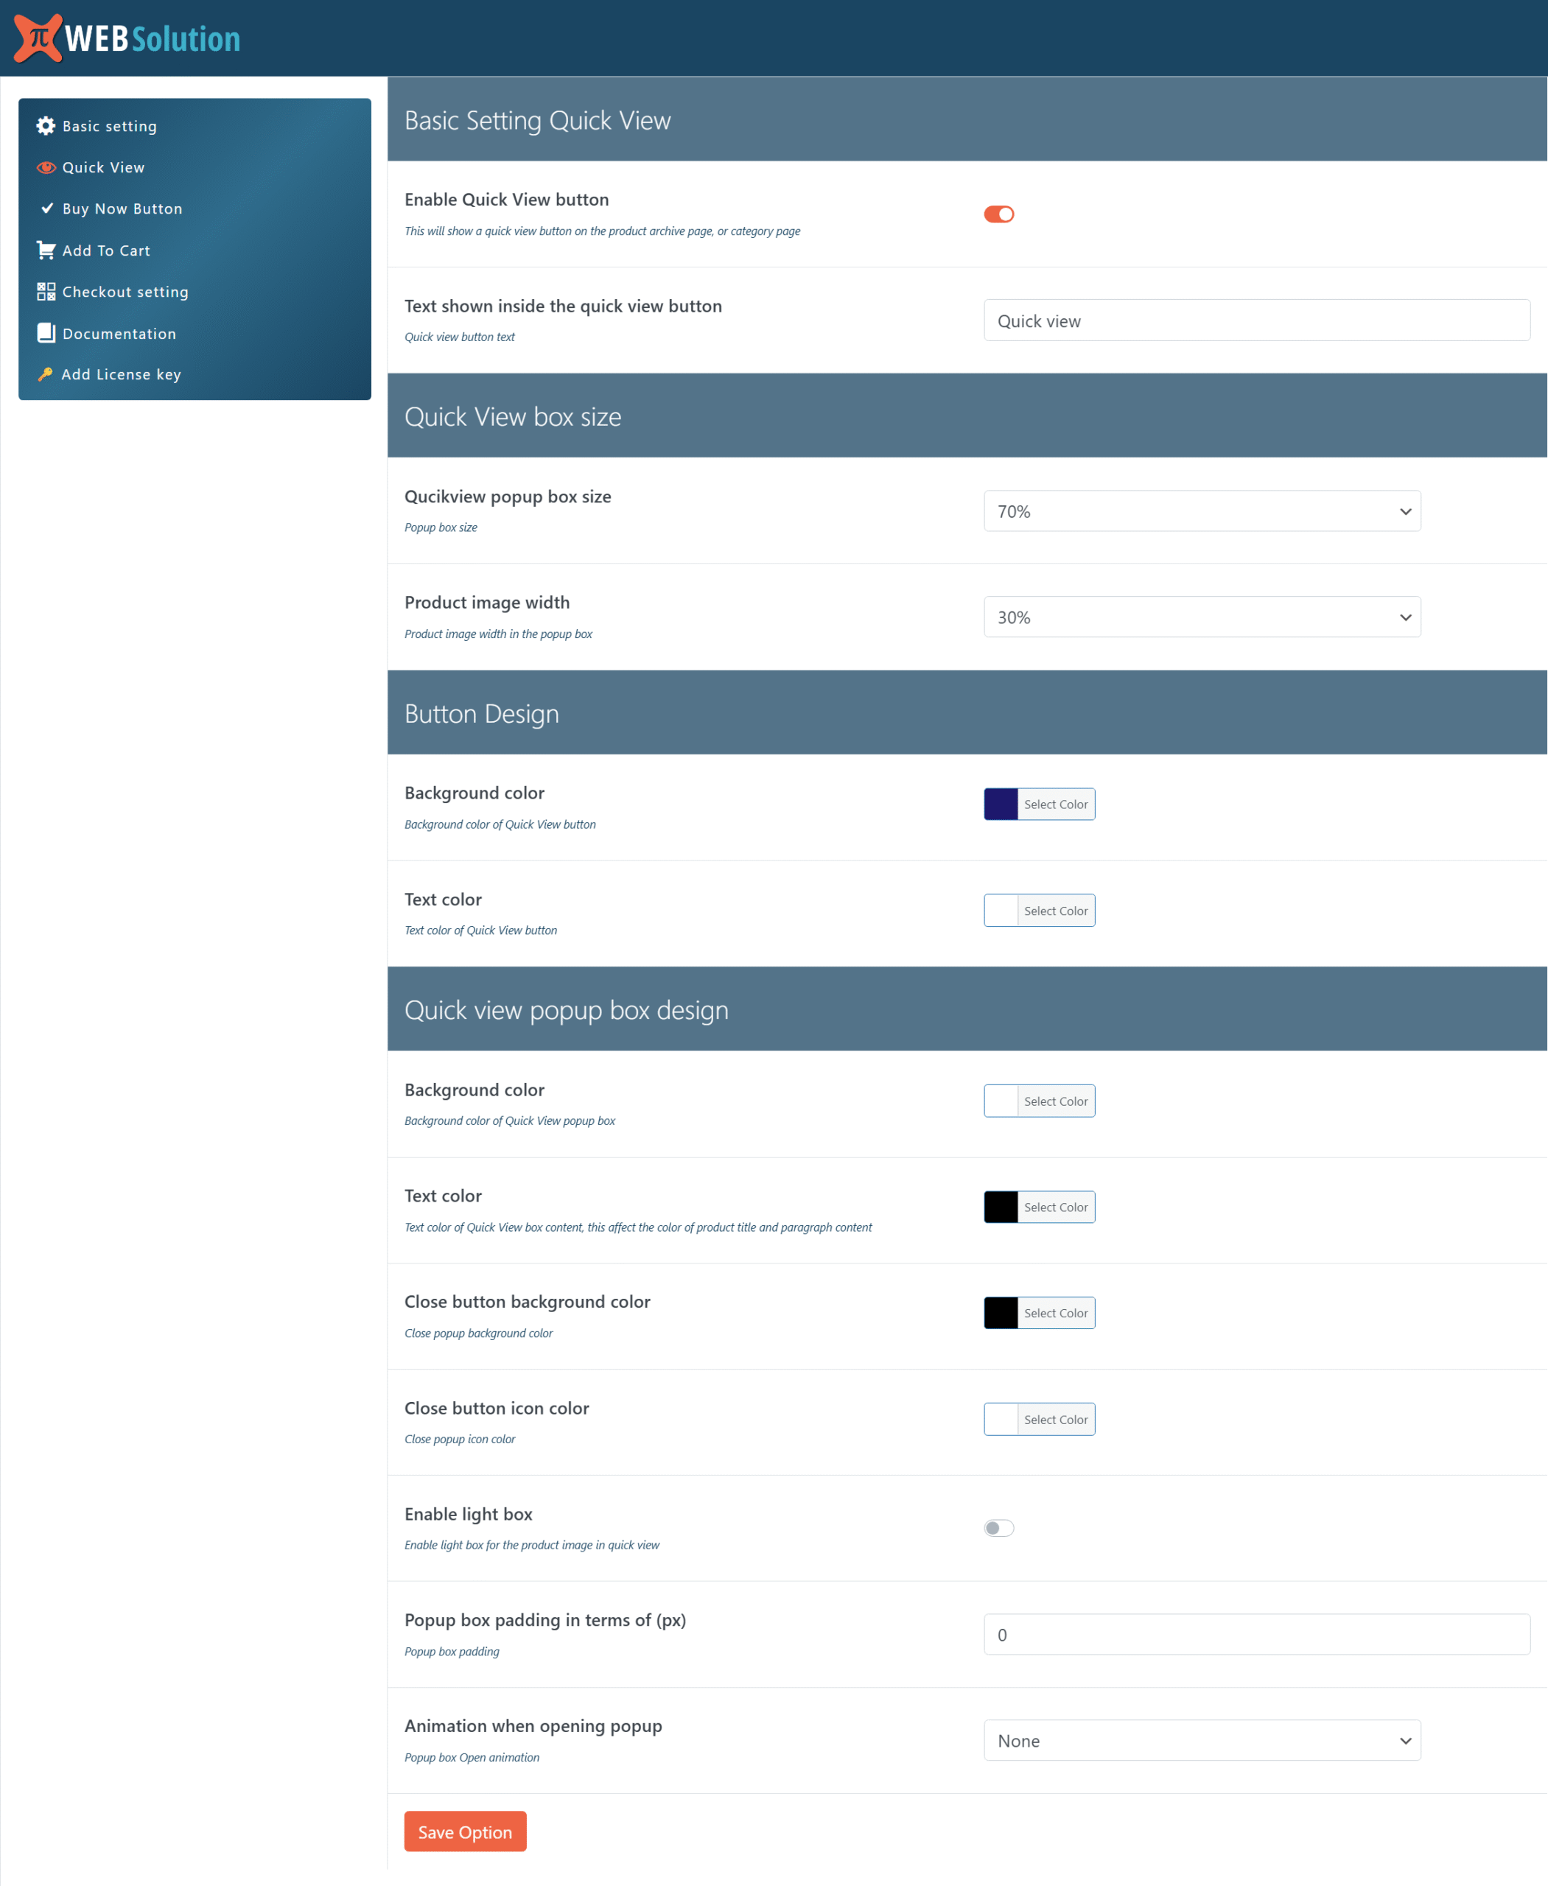
Task: Open the Buy Now Button settings page
Action: (x=122, y=208)
